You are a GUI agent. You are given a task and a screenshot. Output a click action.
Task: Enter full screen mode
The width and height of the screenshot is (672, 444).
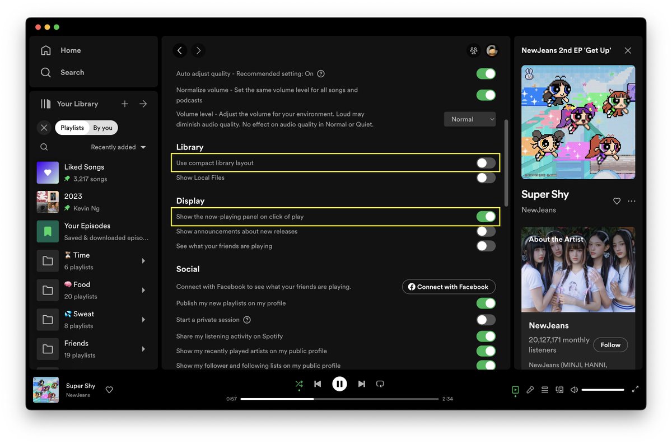pos(635,390)
